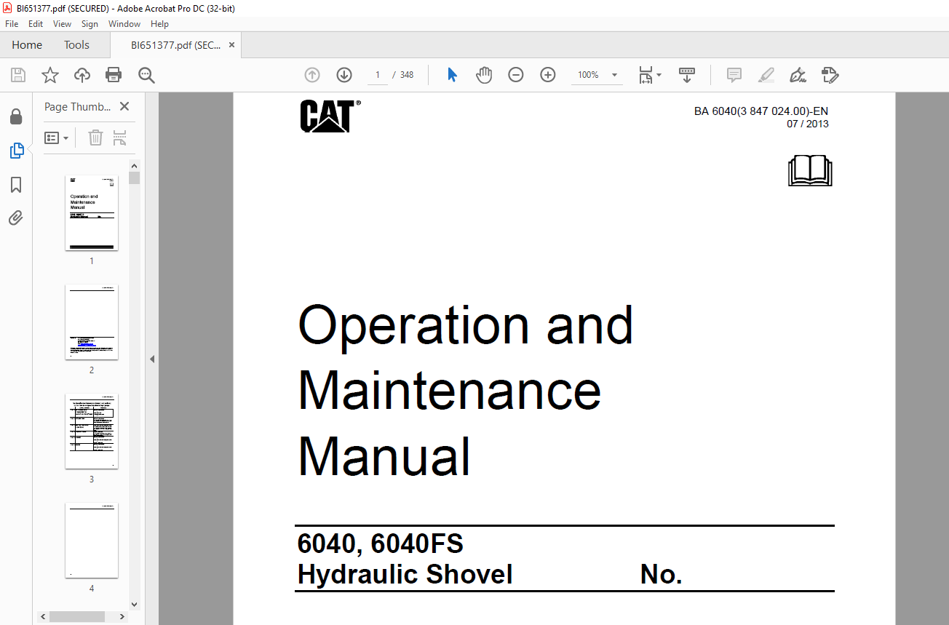Click the thumbnail page-break options icon

coord(120,138)
